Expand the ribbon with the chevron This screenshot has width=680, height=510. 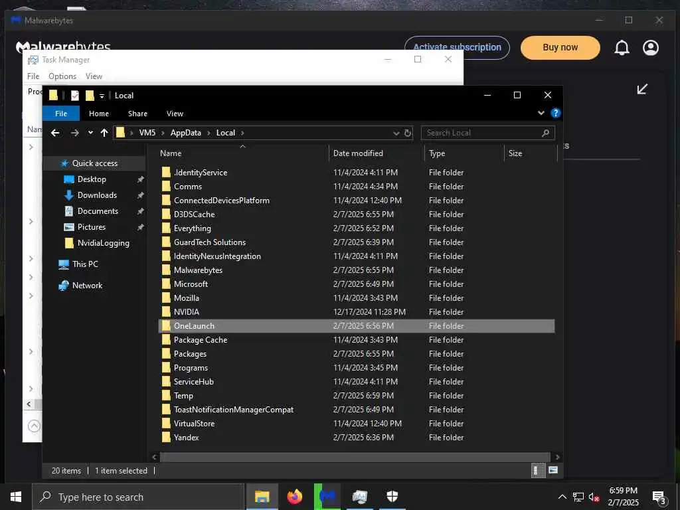tap(541, 113)
